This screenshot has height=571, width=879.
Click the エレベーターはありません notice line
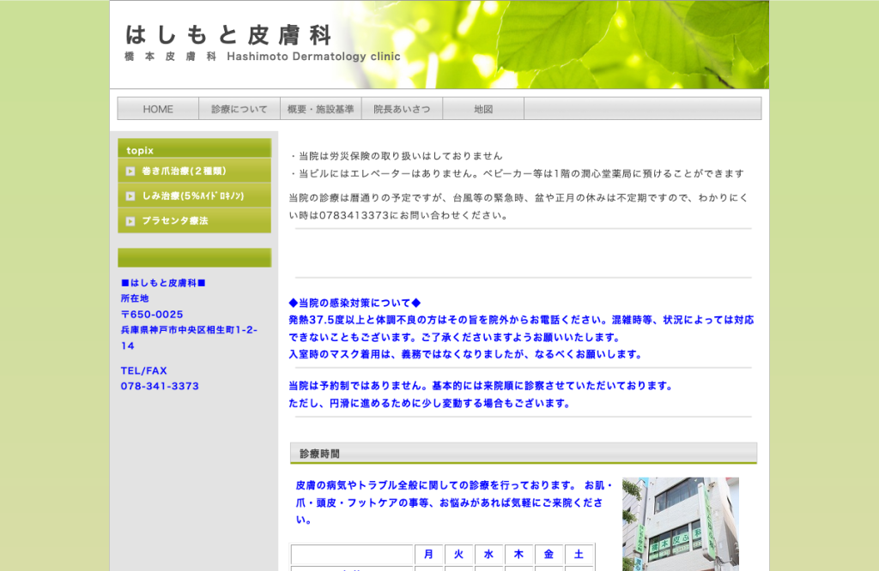517,173
